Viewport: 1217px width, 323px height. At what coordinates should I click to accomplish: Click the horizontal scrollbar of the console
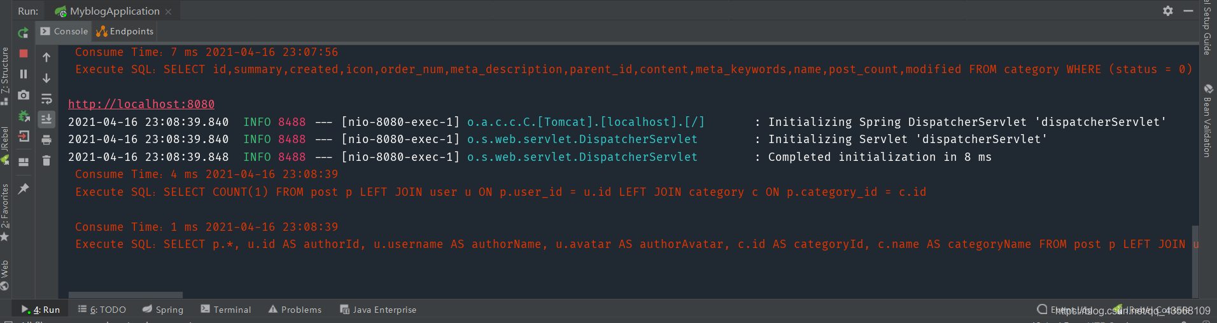[x=125, y=295]
